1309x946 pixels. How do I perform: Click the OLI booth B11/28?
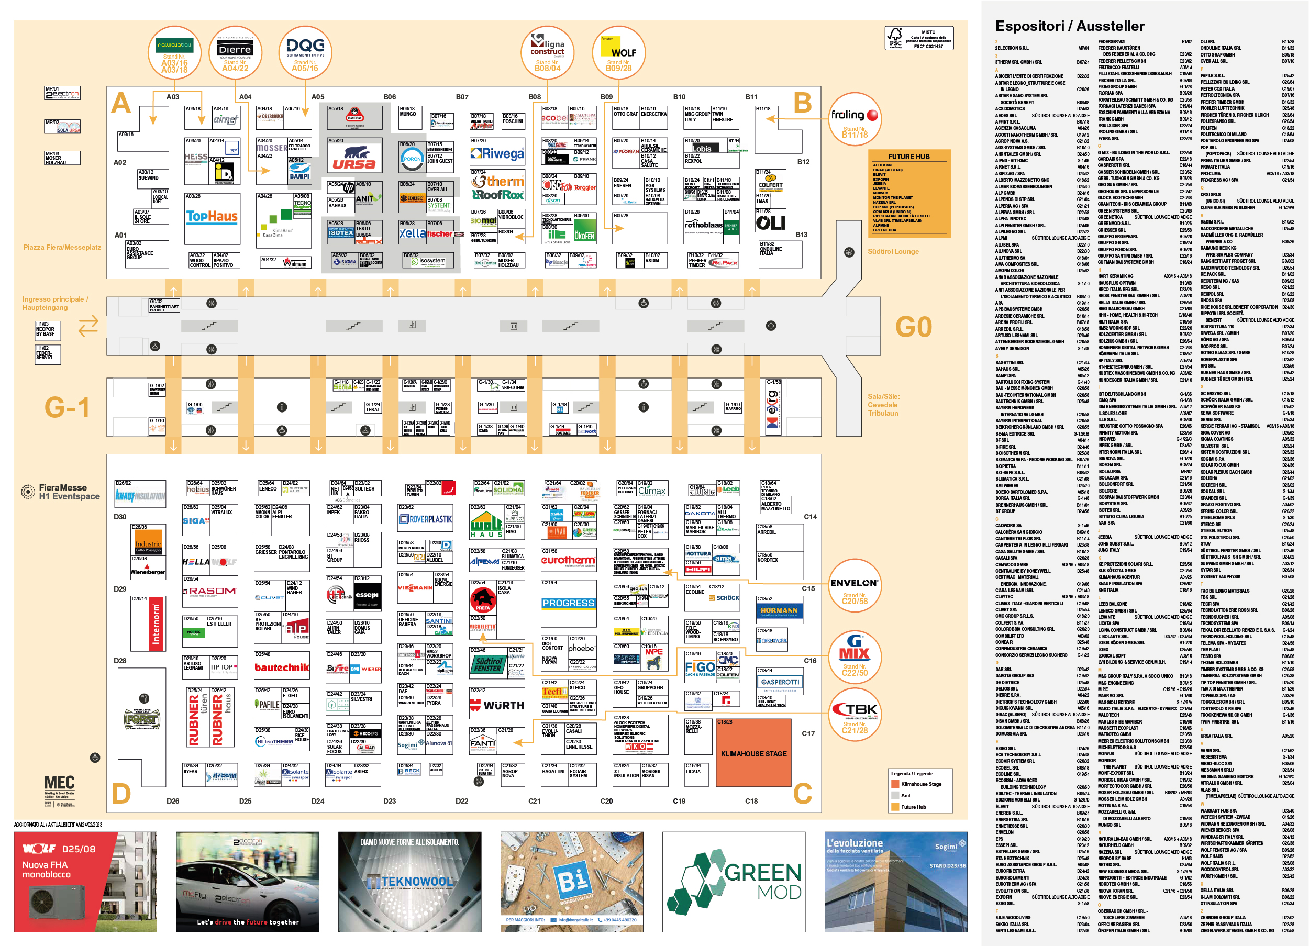tap(771, 220)
